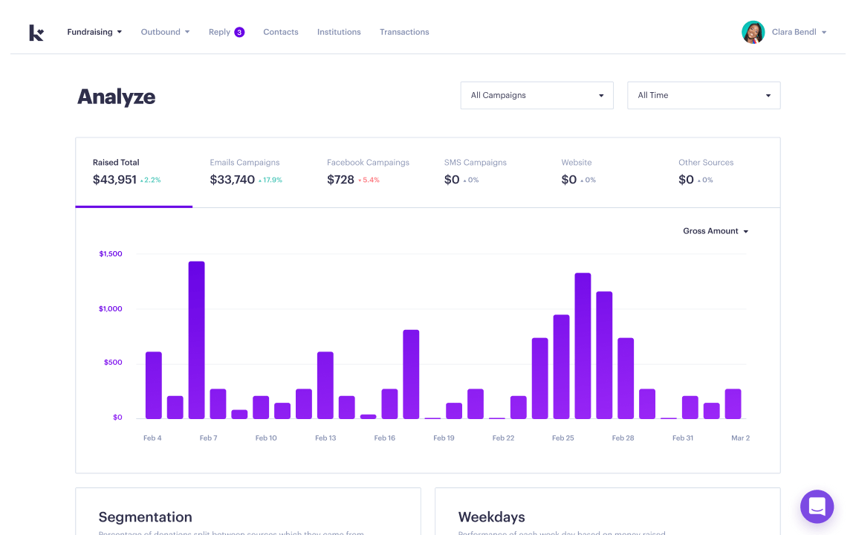This screenshot has width=856, height=535.
Task: Switch to the Emails Campaigns tab
Action: point(245,171)
